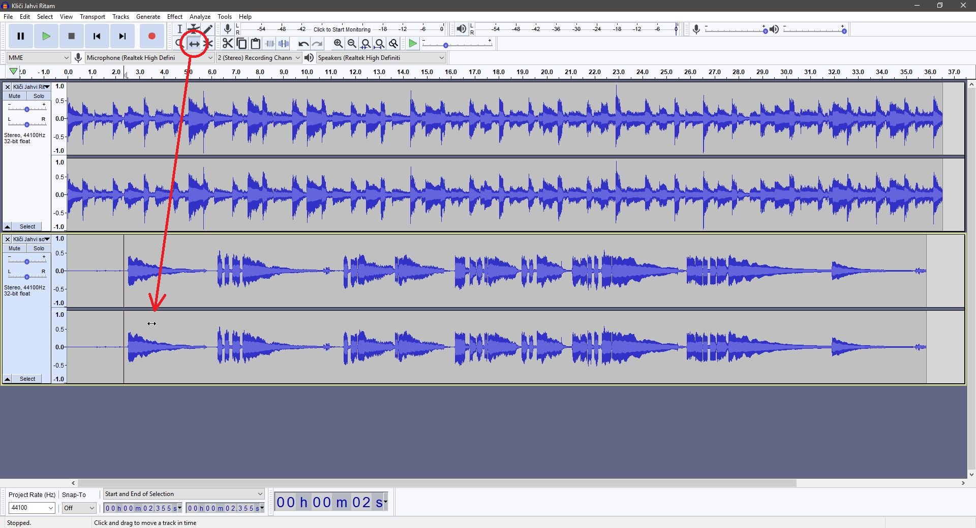Image resolution: width=976 pixels, height=528 pixels.
Task: Click Select button on second track
Action: [x=28, y=379]
